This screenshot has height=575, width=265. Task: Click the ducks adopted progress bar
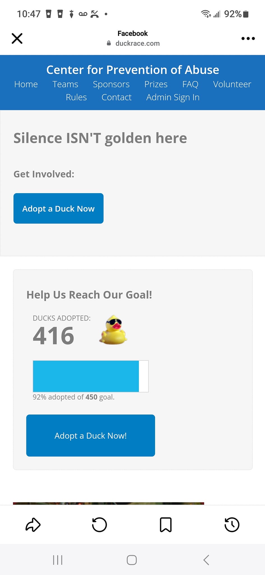[91, 376]
